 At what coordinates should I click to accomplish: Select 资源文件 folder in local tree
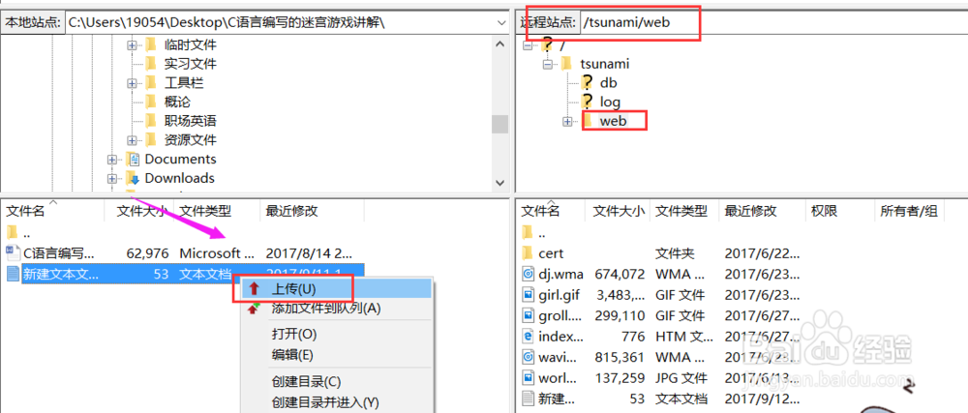coord(190,140)
